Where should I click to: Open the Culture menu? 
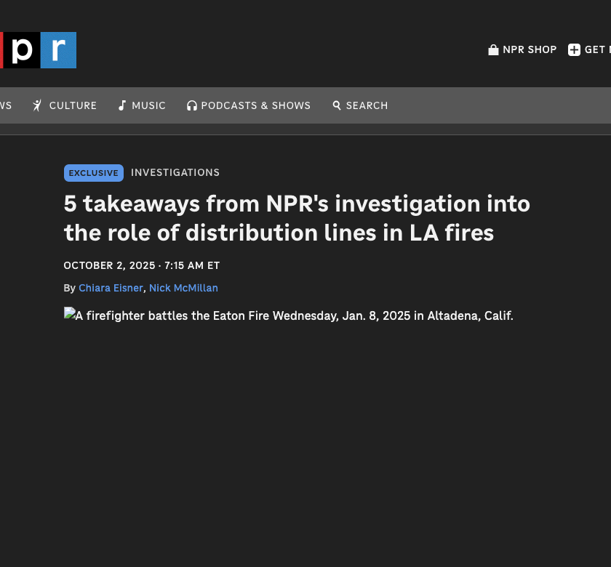[x=73, y=105]
